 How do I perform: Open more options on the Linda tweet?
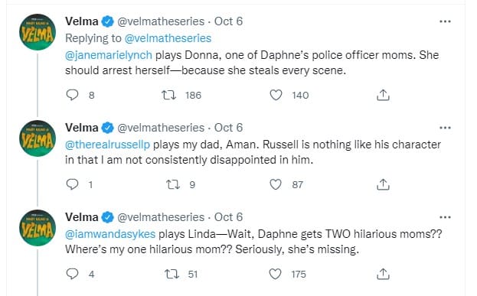(x=445, y=217)
